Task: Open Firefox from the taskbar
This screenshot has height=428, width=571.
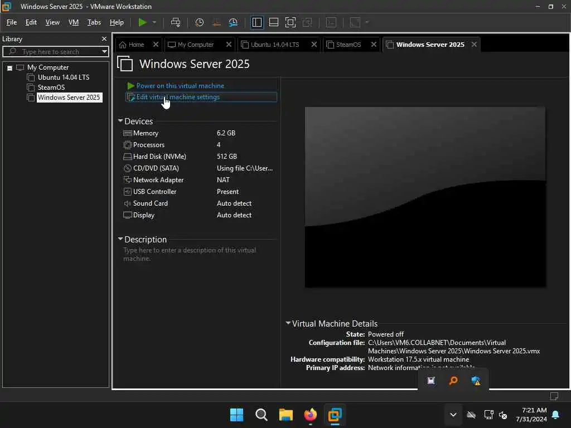Action: tap(310, 415)
